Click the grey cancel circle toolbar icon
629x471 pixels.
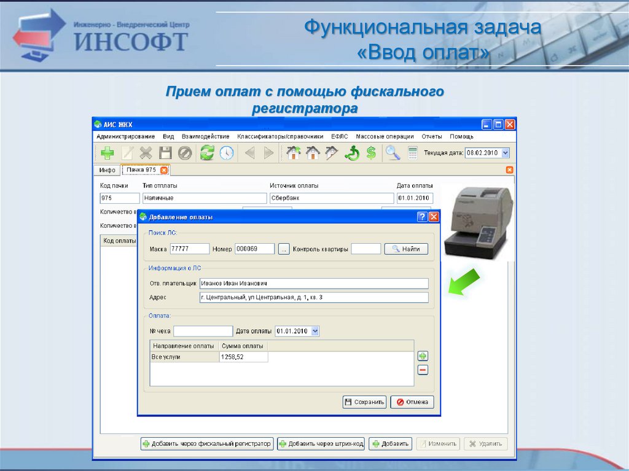185,154
